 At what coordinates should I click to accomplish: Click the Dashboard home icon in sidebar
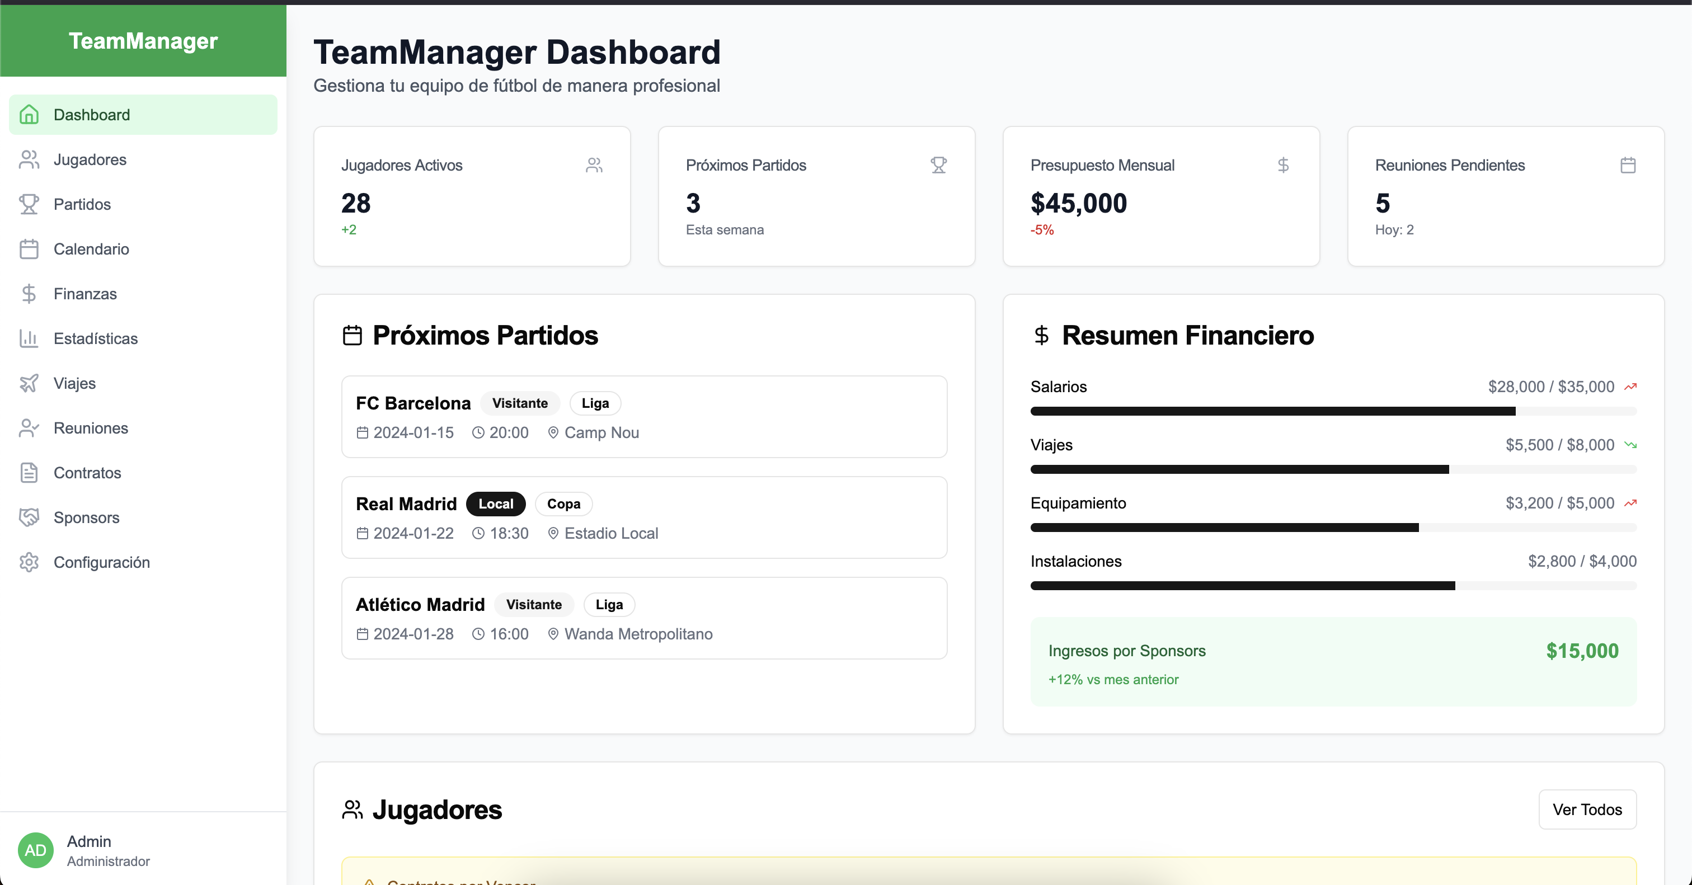(29, 115)
